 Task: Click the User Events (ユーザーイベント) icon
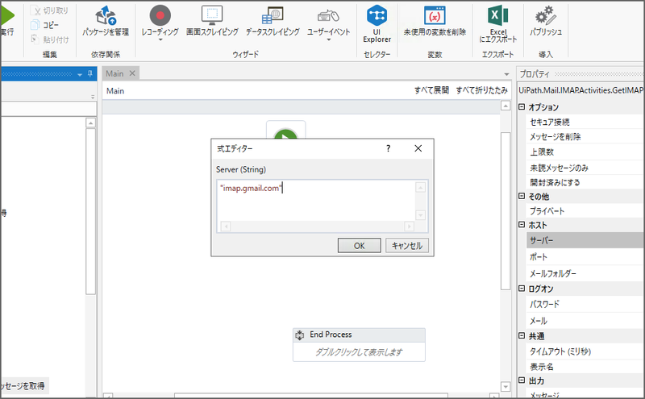pyautogui.click(x=328, y=16)
